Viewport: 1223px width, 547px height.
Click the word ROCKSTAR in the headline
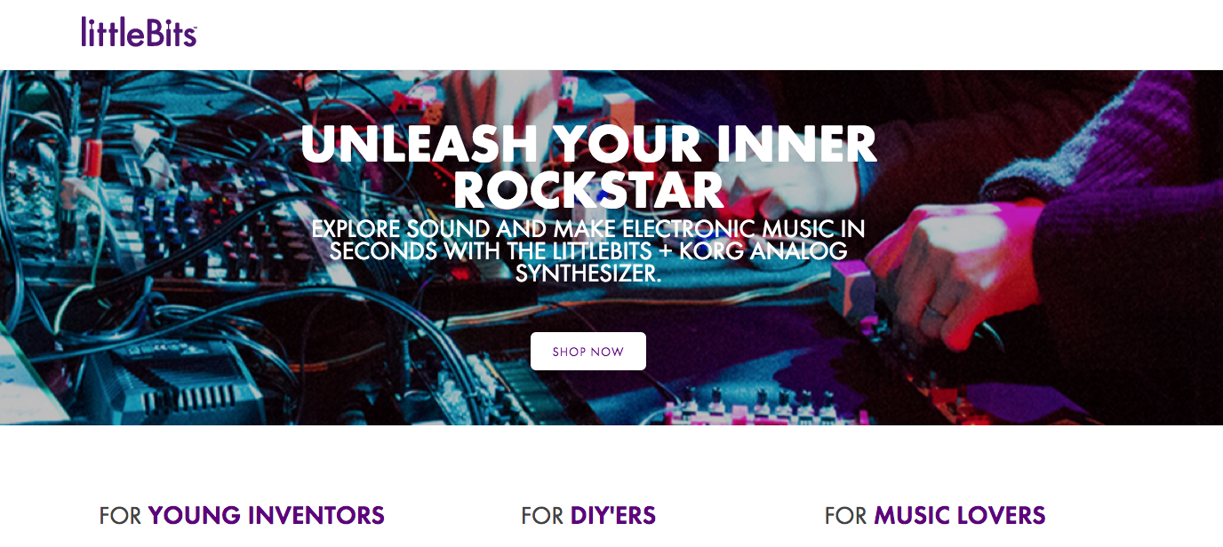[x=594, y=189]
